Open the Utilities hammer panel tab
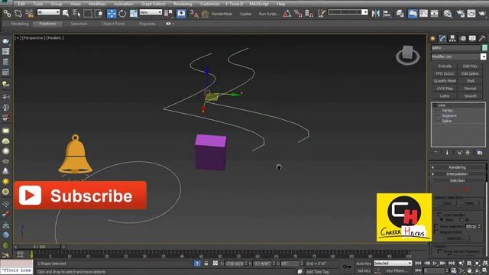The width and height of the screenshot is (489, 275). (x=482, y=38)
